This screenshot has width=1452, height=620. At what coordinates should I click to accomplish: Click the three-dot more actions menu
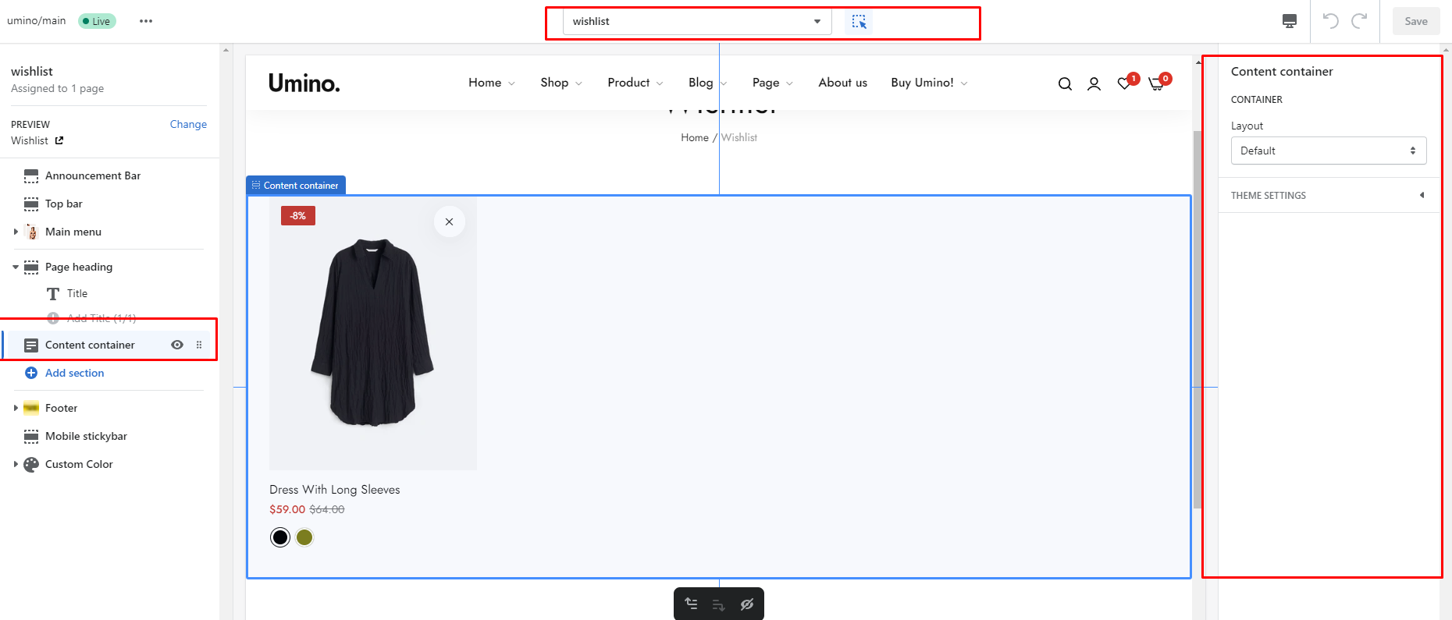(146, 21)
